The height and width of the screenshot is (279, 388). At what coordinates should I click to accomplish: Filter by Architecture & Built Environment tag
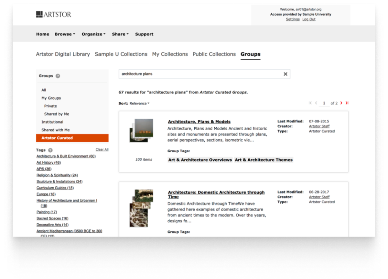click(x=66, y=156)
